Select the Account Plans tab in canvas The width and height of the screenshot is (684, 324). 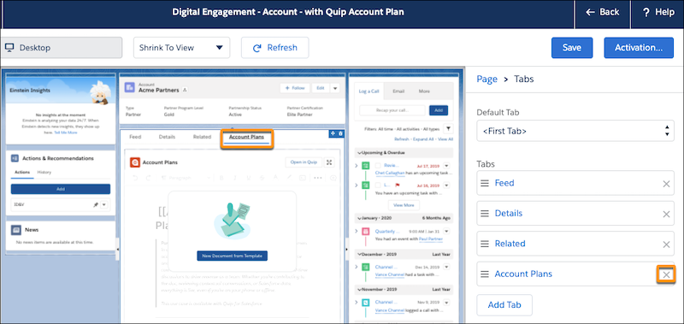coord(246,138)
